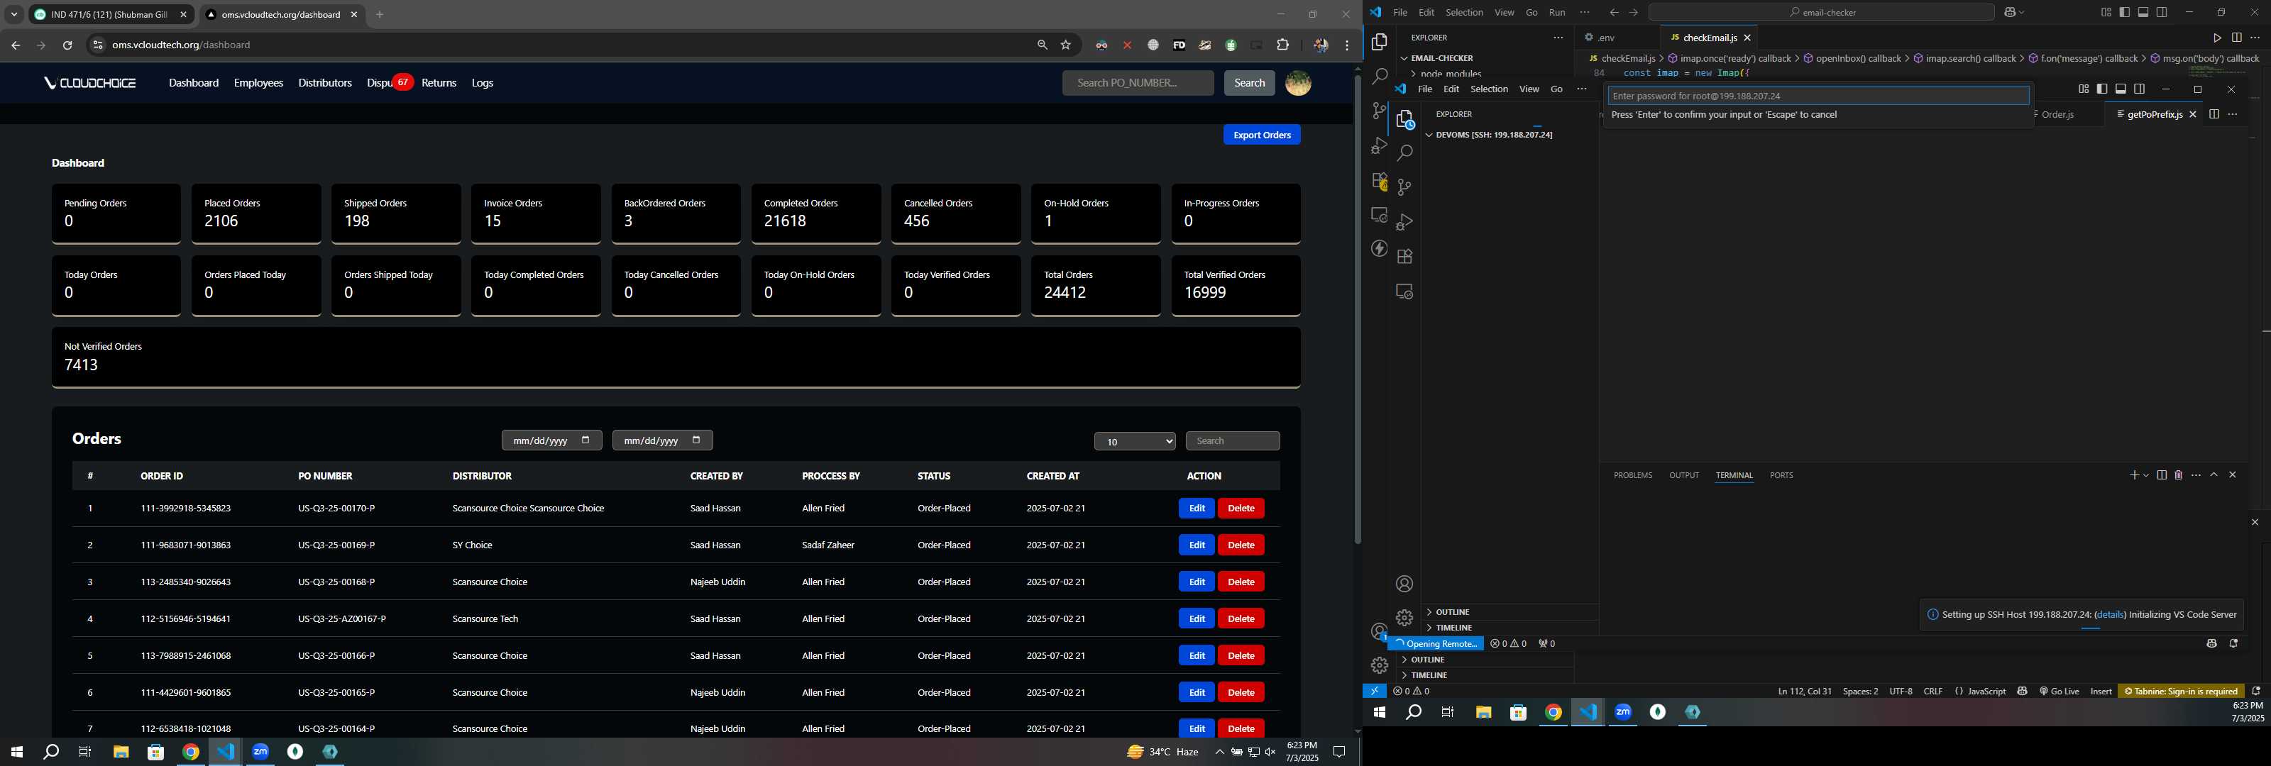Click Search button beside PO number field
Screen dimensions: 2271x766
1249,83
